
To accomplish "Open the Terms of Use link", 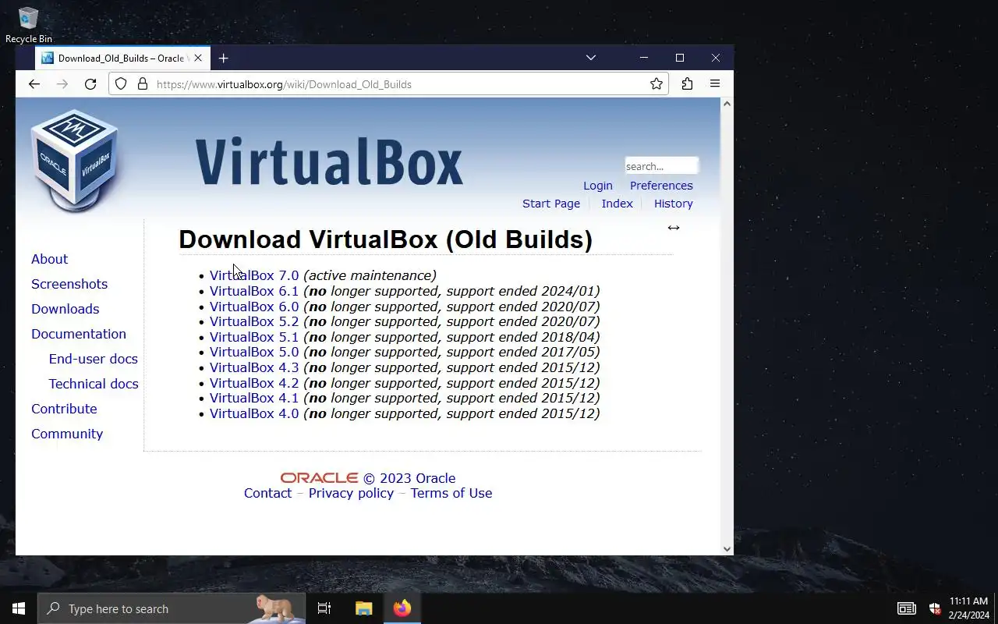I will [451, 493].
